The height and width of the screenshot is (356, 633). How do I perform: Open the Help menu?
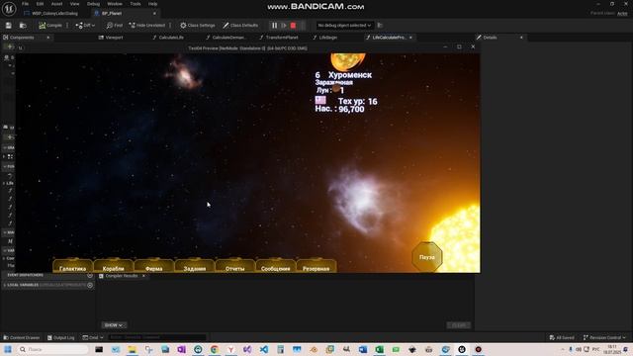click(152, 4)
